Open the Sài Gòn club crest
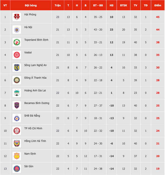The image size is (165, 175). pyautogui.click(x=17, y=169)
